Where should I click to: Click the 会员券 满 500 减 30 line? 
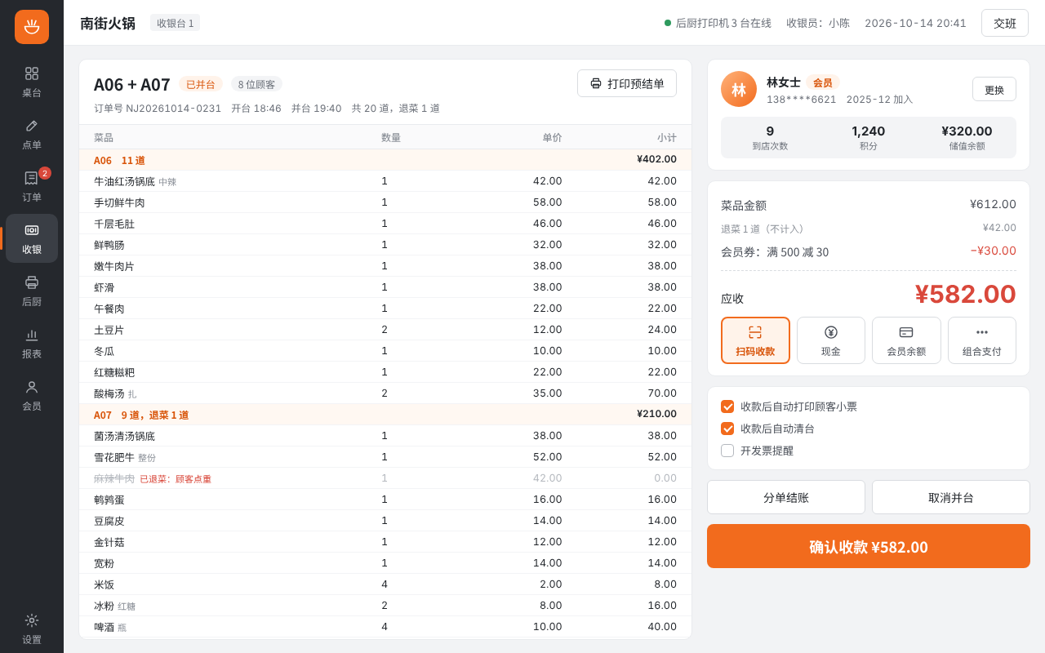(x=869, y=251)
